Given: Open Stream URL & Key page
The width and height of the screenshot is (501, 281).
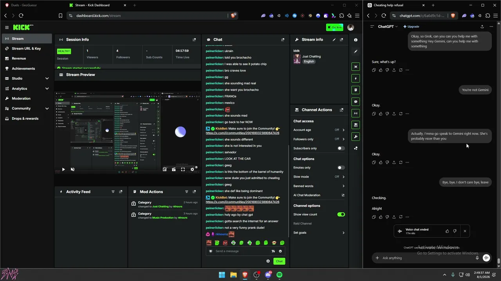Looking at the screenshot, I should 27,48.
